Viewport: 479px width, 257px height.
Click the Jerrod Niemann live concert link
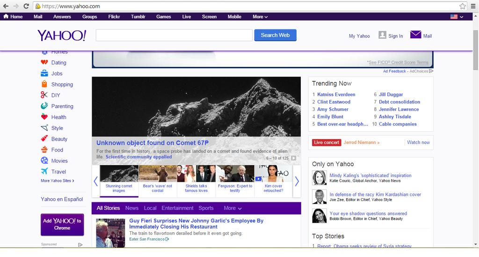362,143
